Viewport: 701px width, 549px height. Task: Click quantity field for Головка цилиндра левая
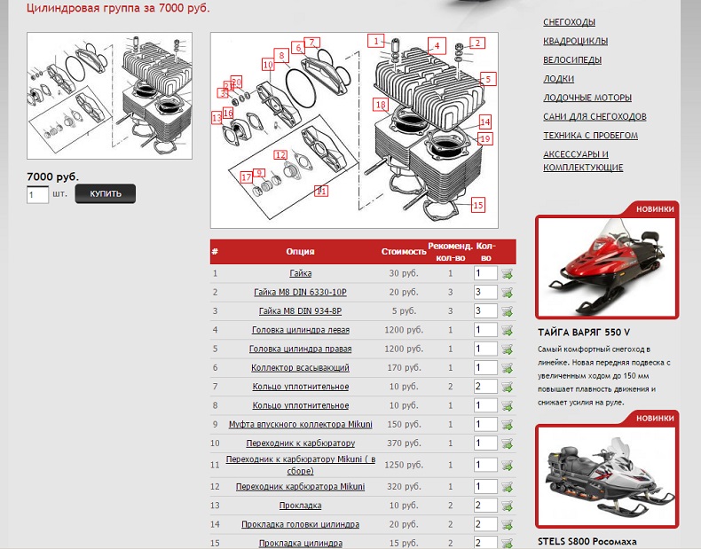485,330
